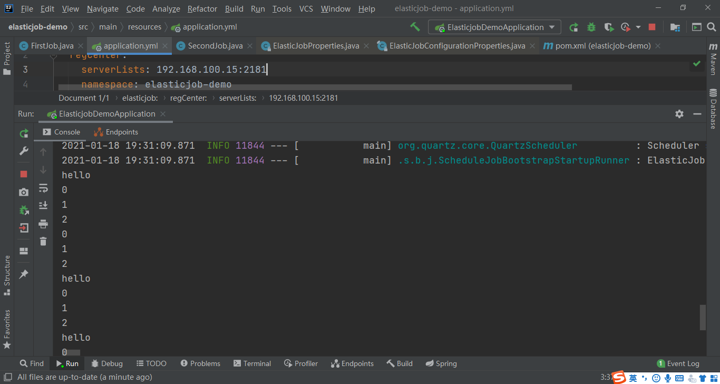720x384 pixels.
Task: Restore layout icon in Run sidebar
Action: coord(24,251)
